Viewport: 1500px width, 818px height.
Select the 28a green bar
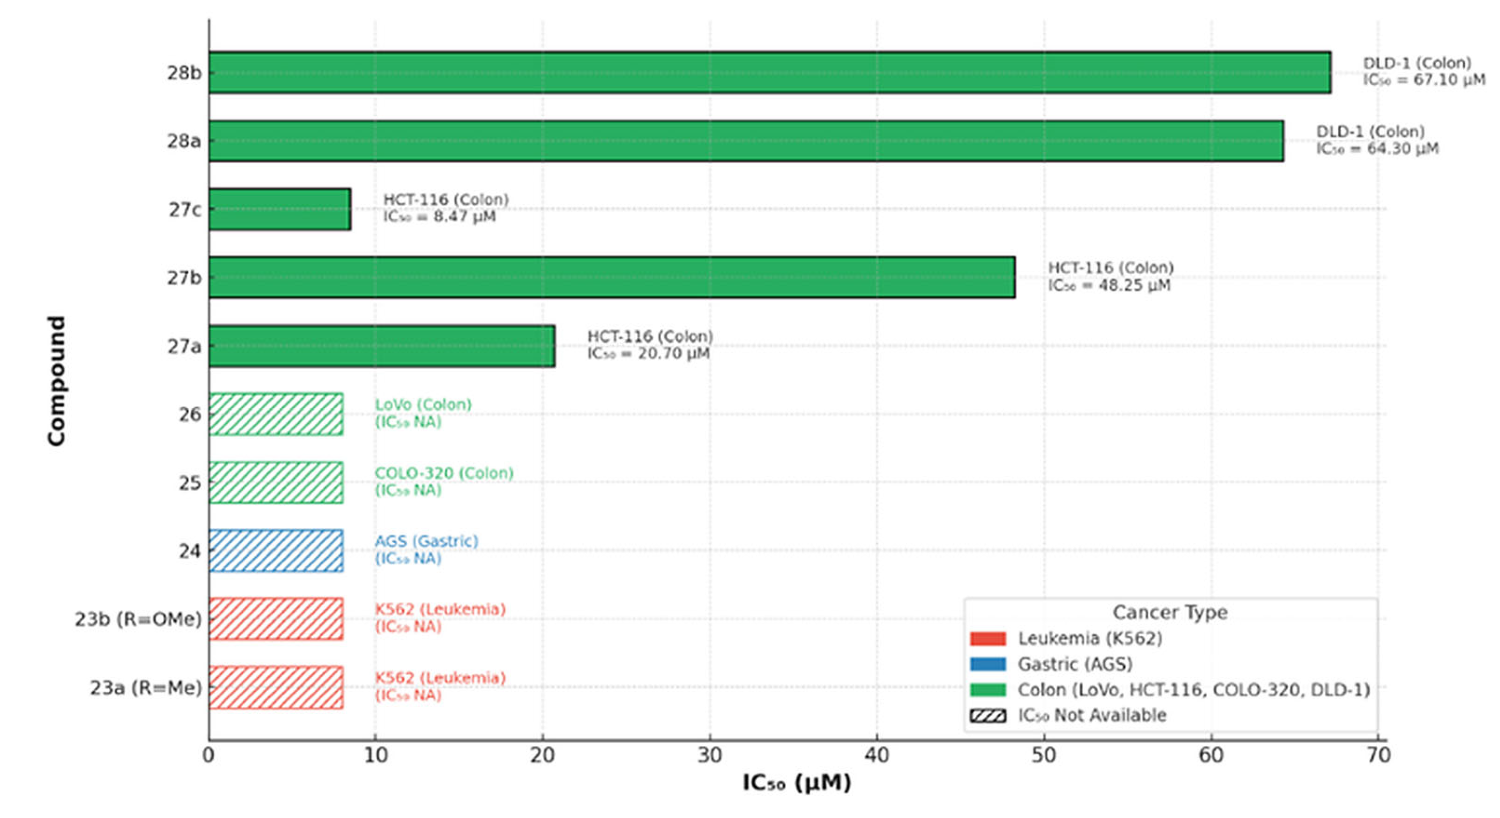pyautogui.click(x=745, y=141)
